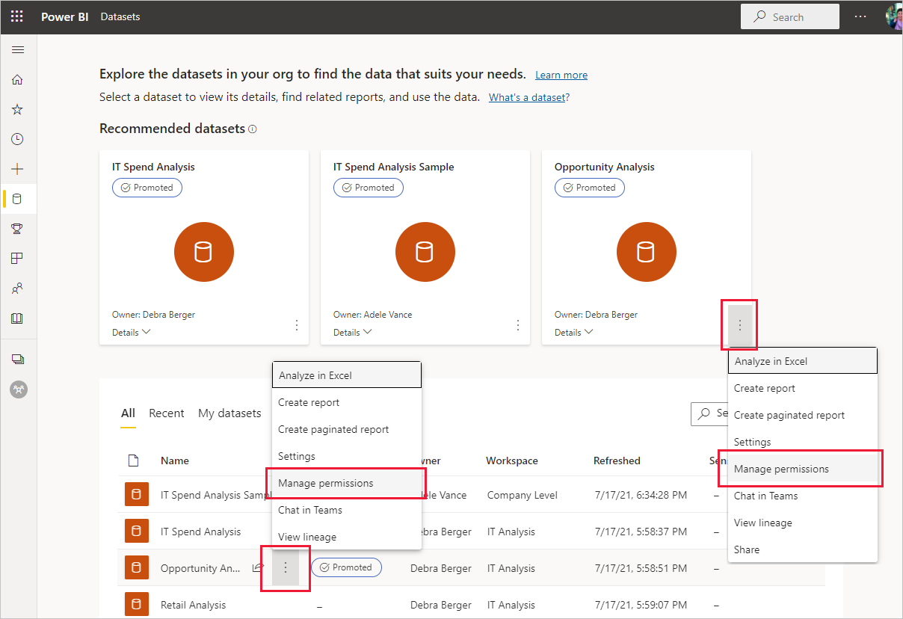Image resolution: width=903 pixels, height=619 pixels.
Task: Expand Details on Opportunity Analysis card
Action: [x=574, y=333]
